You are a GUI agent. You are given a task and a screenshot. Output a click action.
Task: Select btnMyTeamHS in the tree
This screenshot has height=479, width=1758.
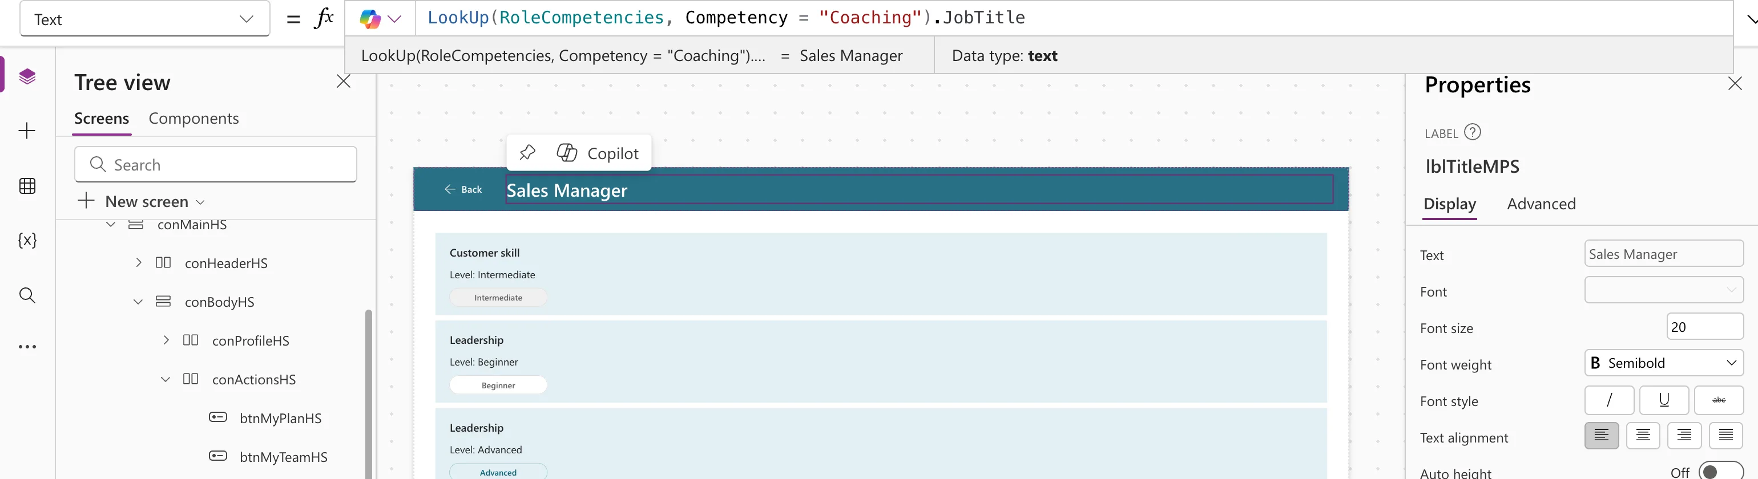283,457
